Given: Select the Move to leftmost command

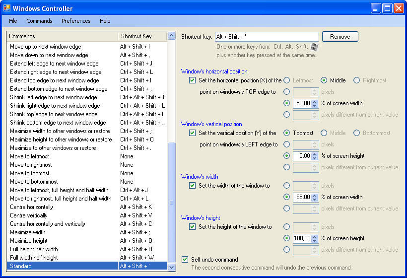Looking at the screenshot, I should click(x=87, y=156).
